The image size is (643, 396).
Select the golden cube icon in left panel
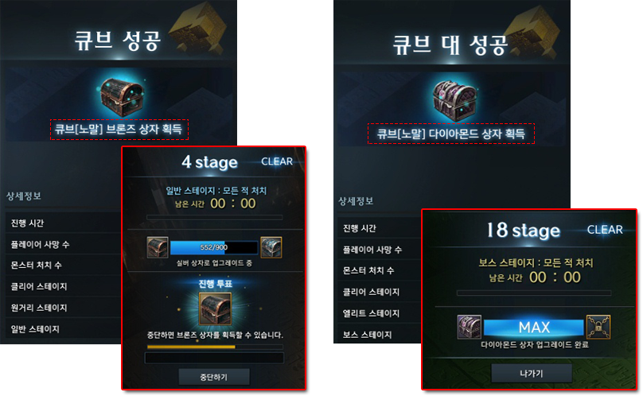pos(198,29)
